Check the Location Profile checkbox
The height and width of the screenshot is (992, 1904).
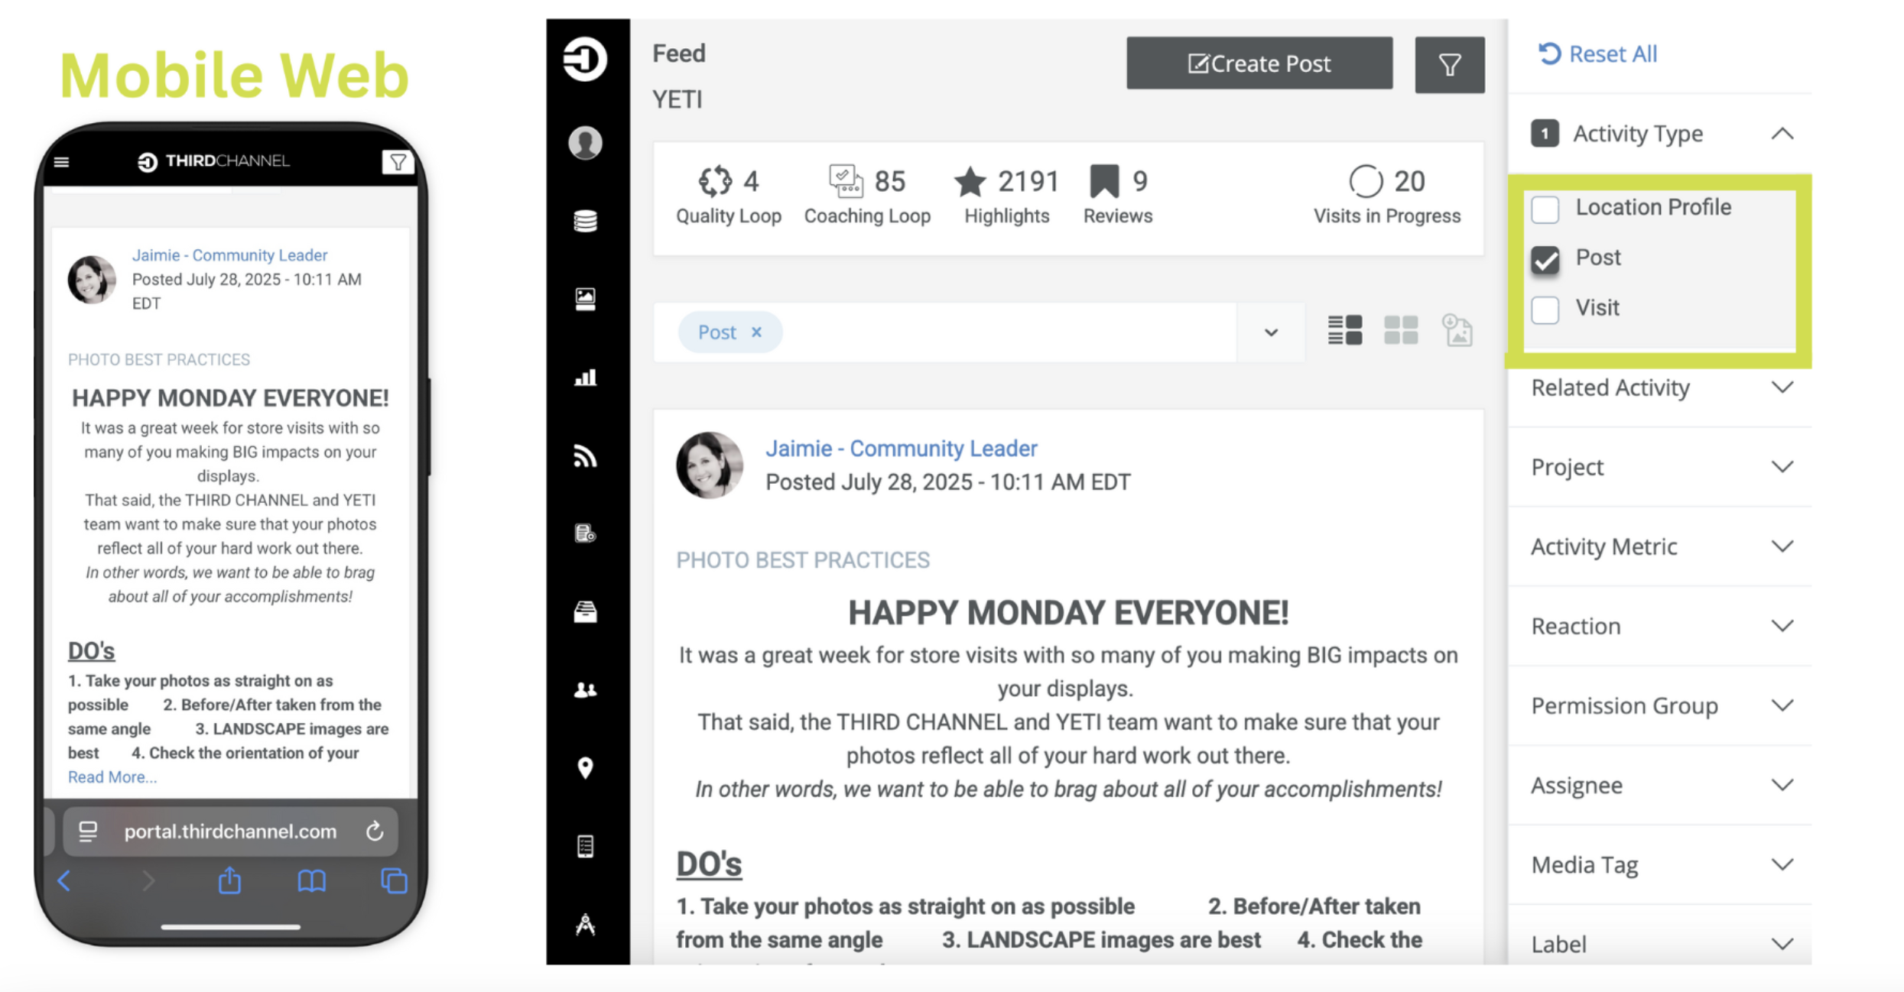[x=1545, y=209]
